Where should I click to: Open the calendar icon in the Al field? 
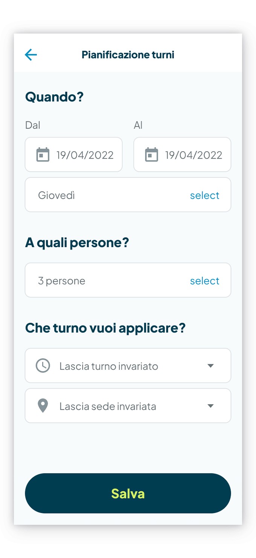click(151, 154)
